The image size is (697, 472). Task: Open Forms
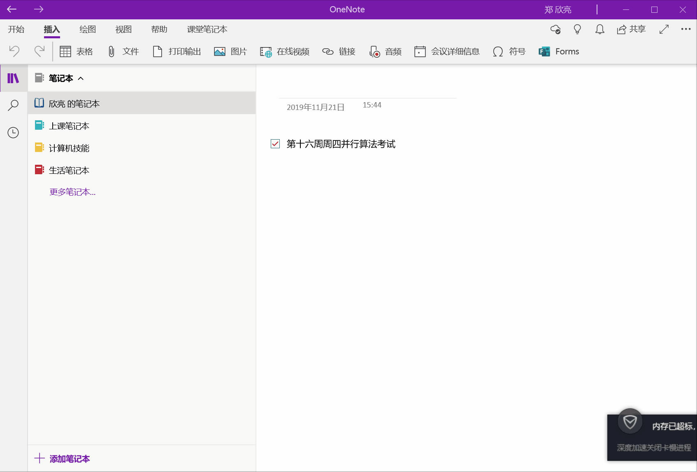pyautogui.click(x=558, y=51)
